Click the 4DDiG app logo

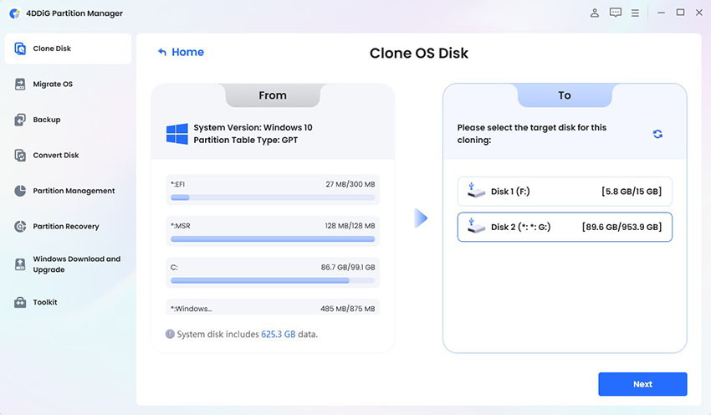14,13
